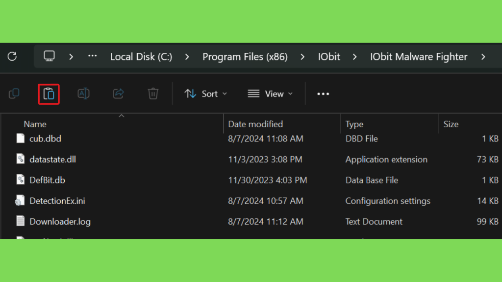Click the DefBit.db file icon
502x282 pixels.
(21, 180)
